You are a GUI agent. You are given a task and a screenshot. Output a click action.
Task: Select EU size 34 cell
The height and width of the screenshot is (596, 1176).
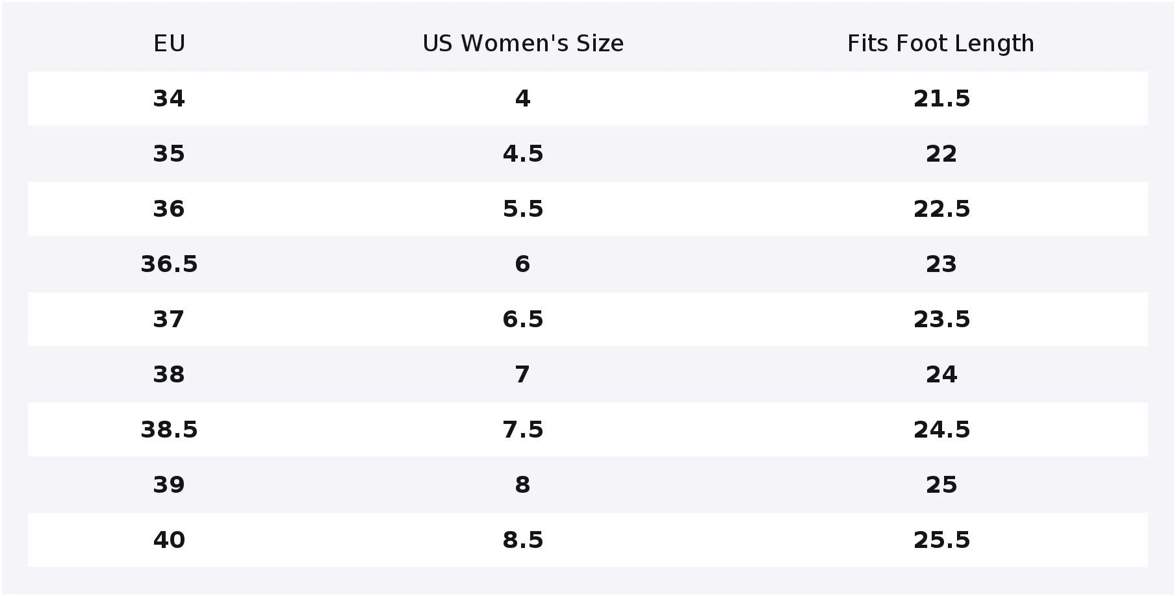[169, 99]
